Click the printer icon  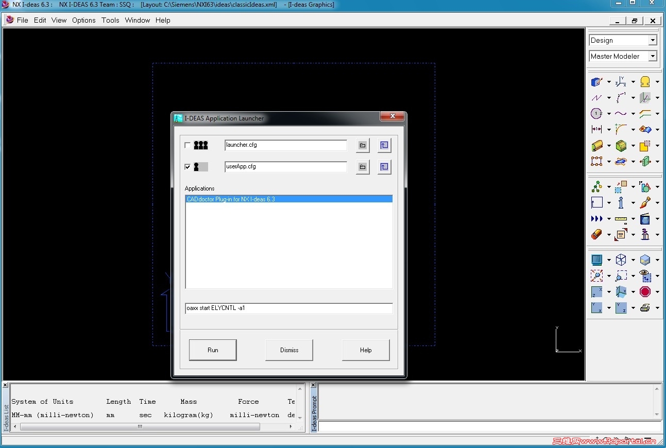(645, 308)
